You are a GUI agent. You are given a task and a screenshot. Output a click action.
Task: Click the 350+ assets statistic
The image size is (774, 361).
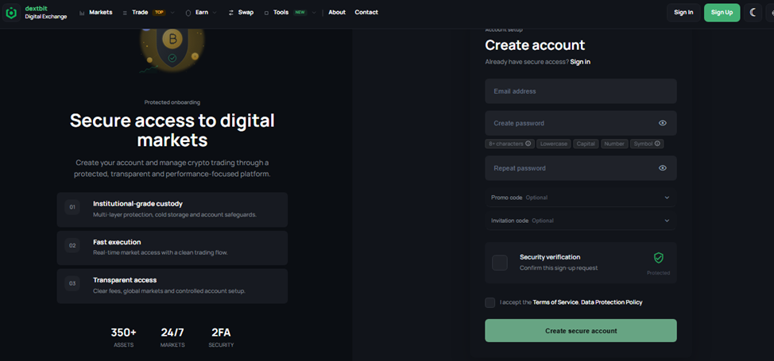123,337
